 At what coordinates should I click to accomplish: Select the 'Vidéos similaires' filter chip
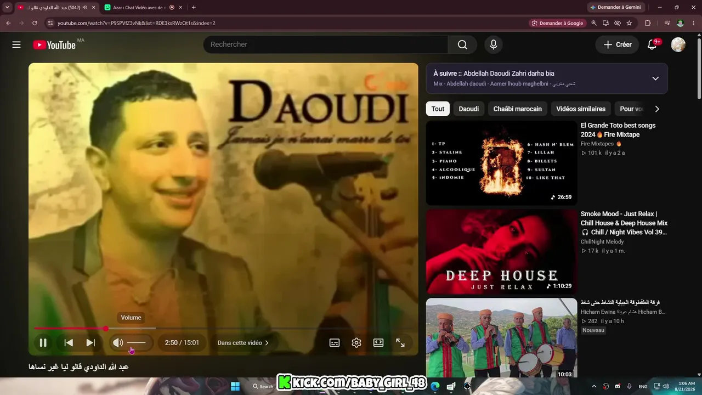[581, 109]
